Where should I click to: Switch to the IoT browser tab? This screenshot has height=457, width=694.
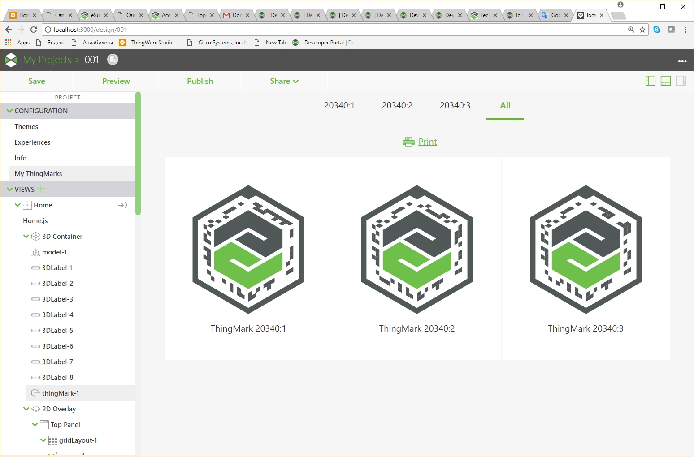pyautogui.click(x=520, y=15)
